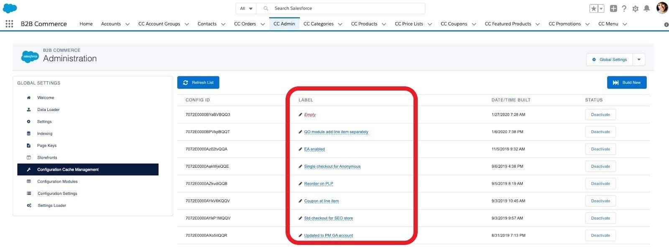This screenshot has height=247, width=669.
Task: Expand the CC Categories tab chevron
Action: click(340, 24)
